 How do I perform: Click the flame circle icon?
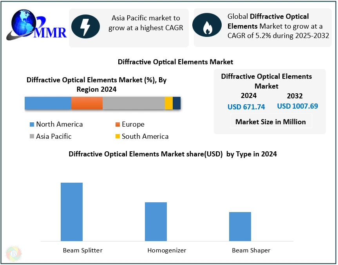206,27
